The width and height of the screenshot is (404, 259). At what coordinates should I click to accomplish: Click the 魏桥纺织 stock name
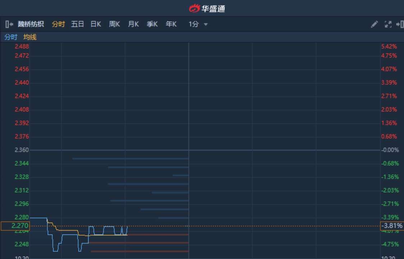31,24
